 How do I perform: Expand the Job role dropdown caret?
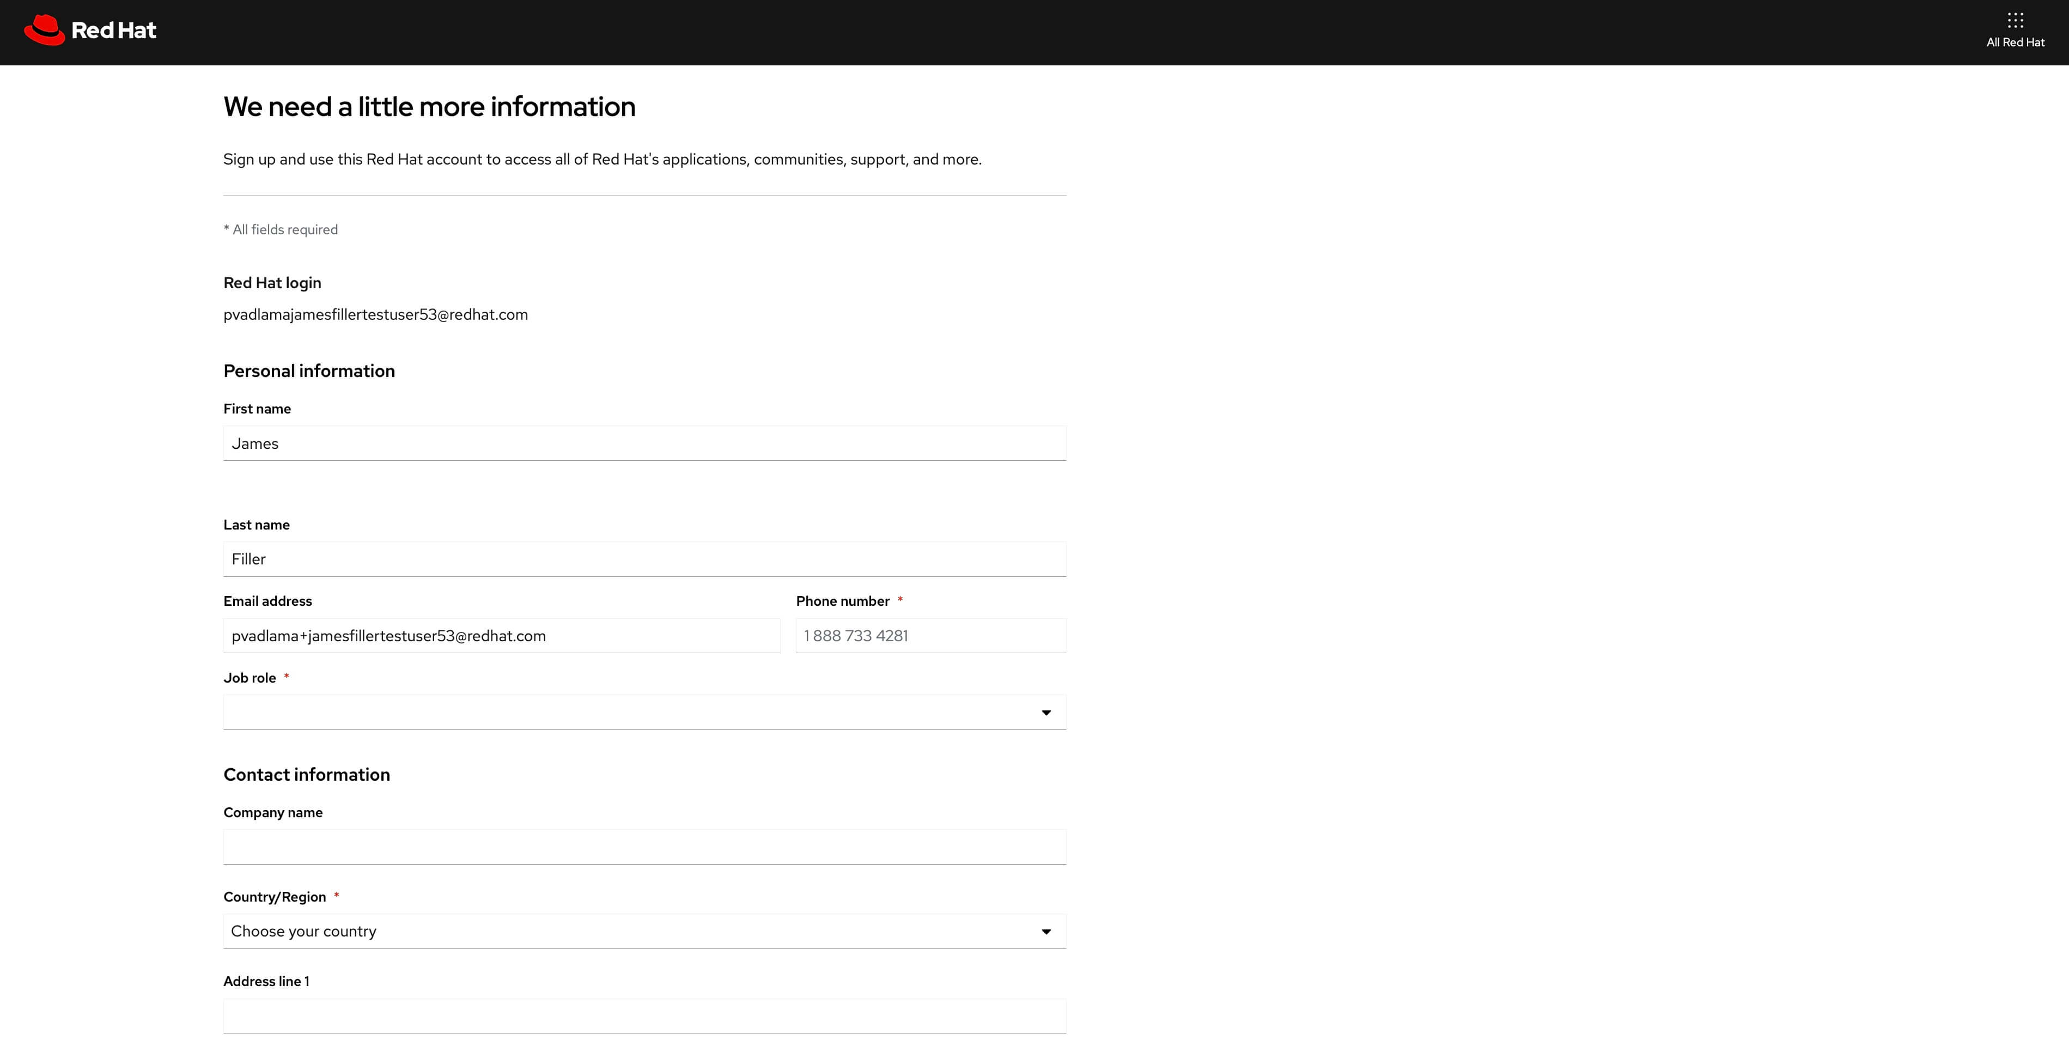[x=1046, y=713]
